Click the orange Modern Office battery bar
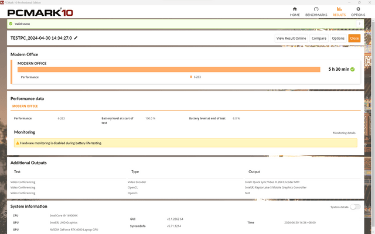The height and width of the screenshot is (234, 375). pos(169,70)
